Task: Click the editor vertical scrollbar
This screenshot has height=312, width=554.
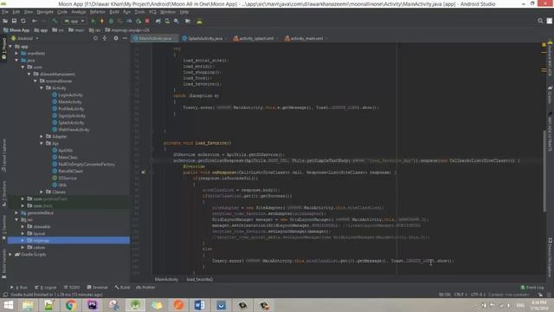Action: coord(544,172)
